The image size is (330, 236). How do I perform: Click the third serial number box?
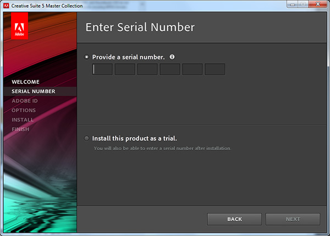147,69
